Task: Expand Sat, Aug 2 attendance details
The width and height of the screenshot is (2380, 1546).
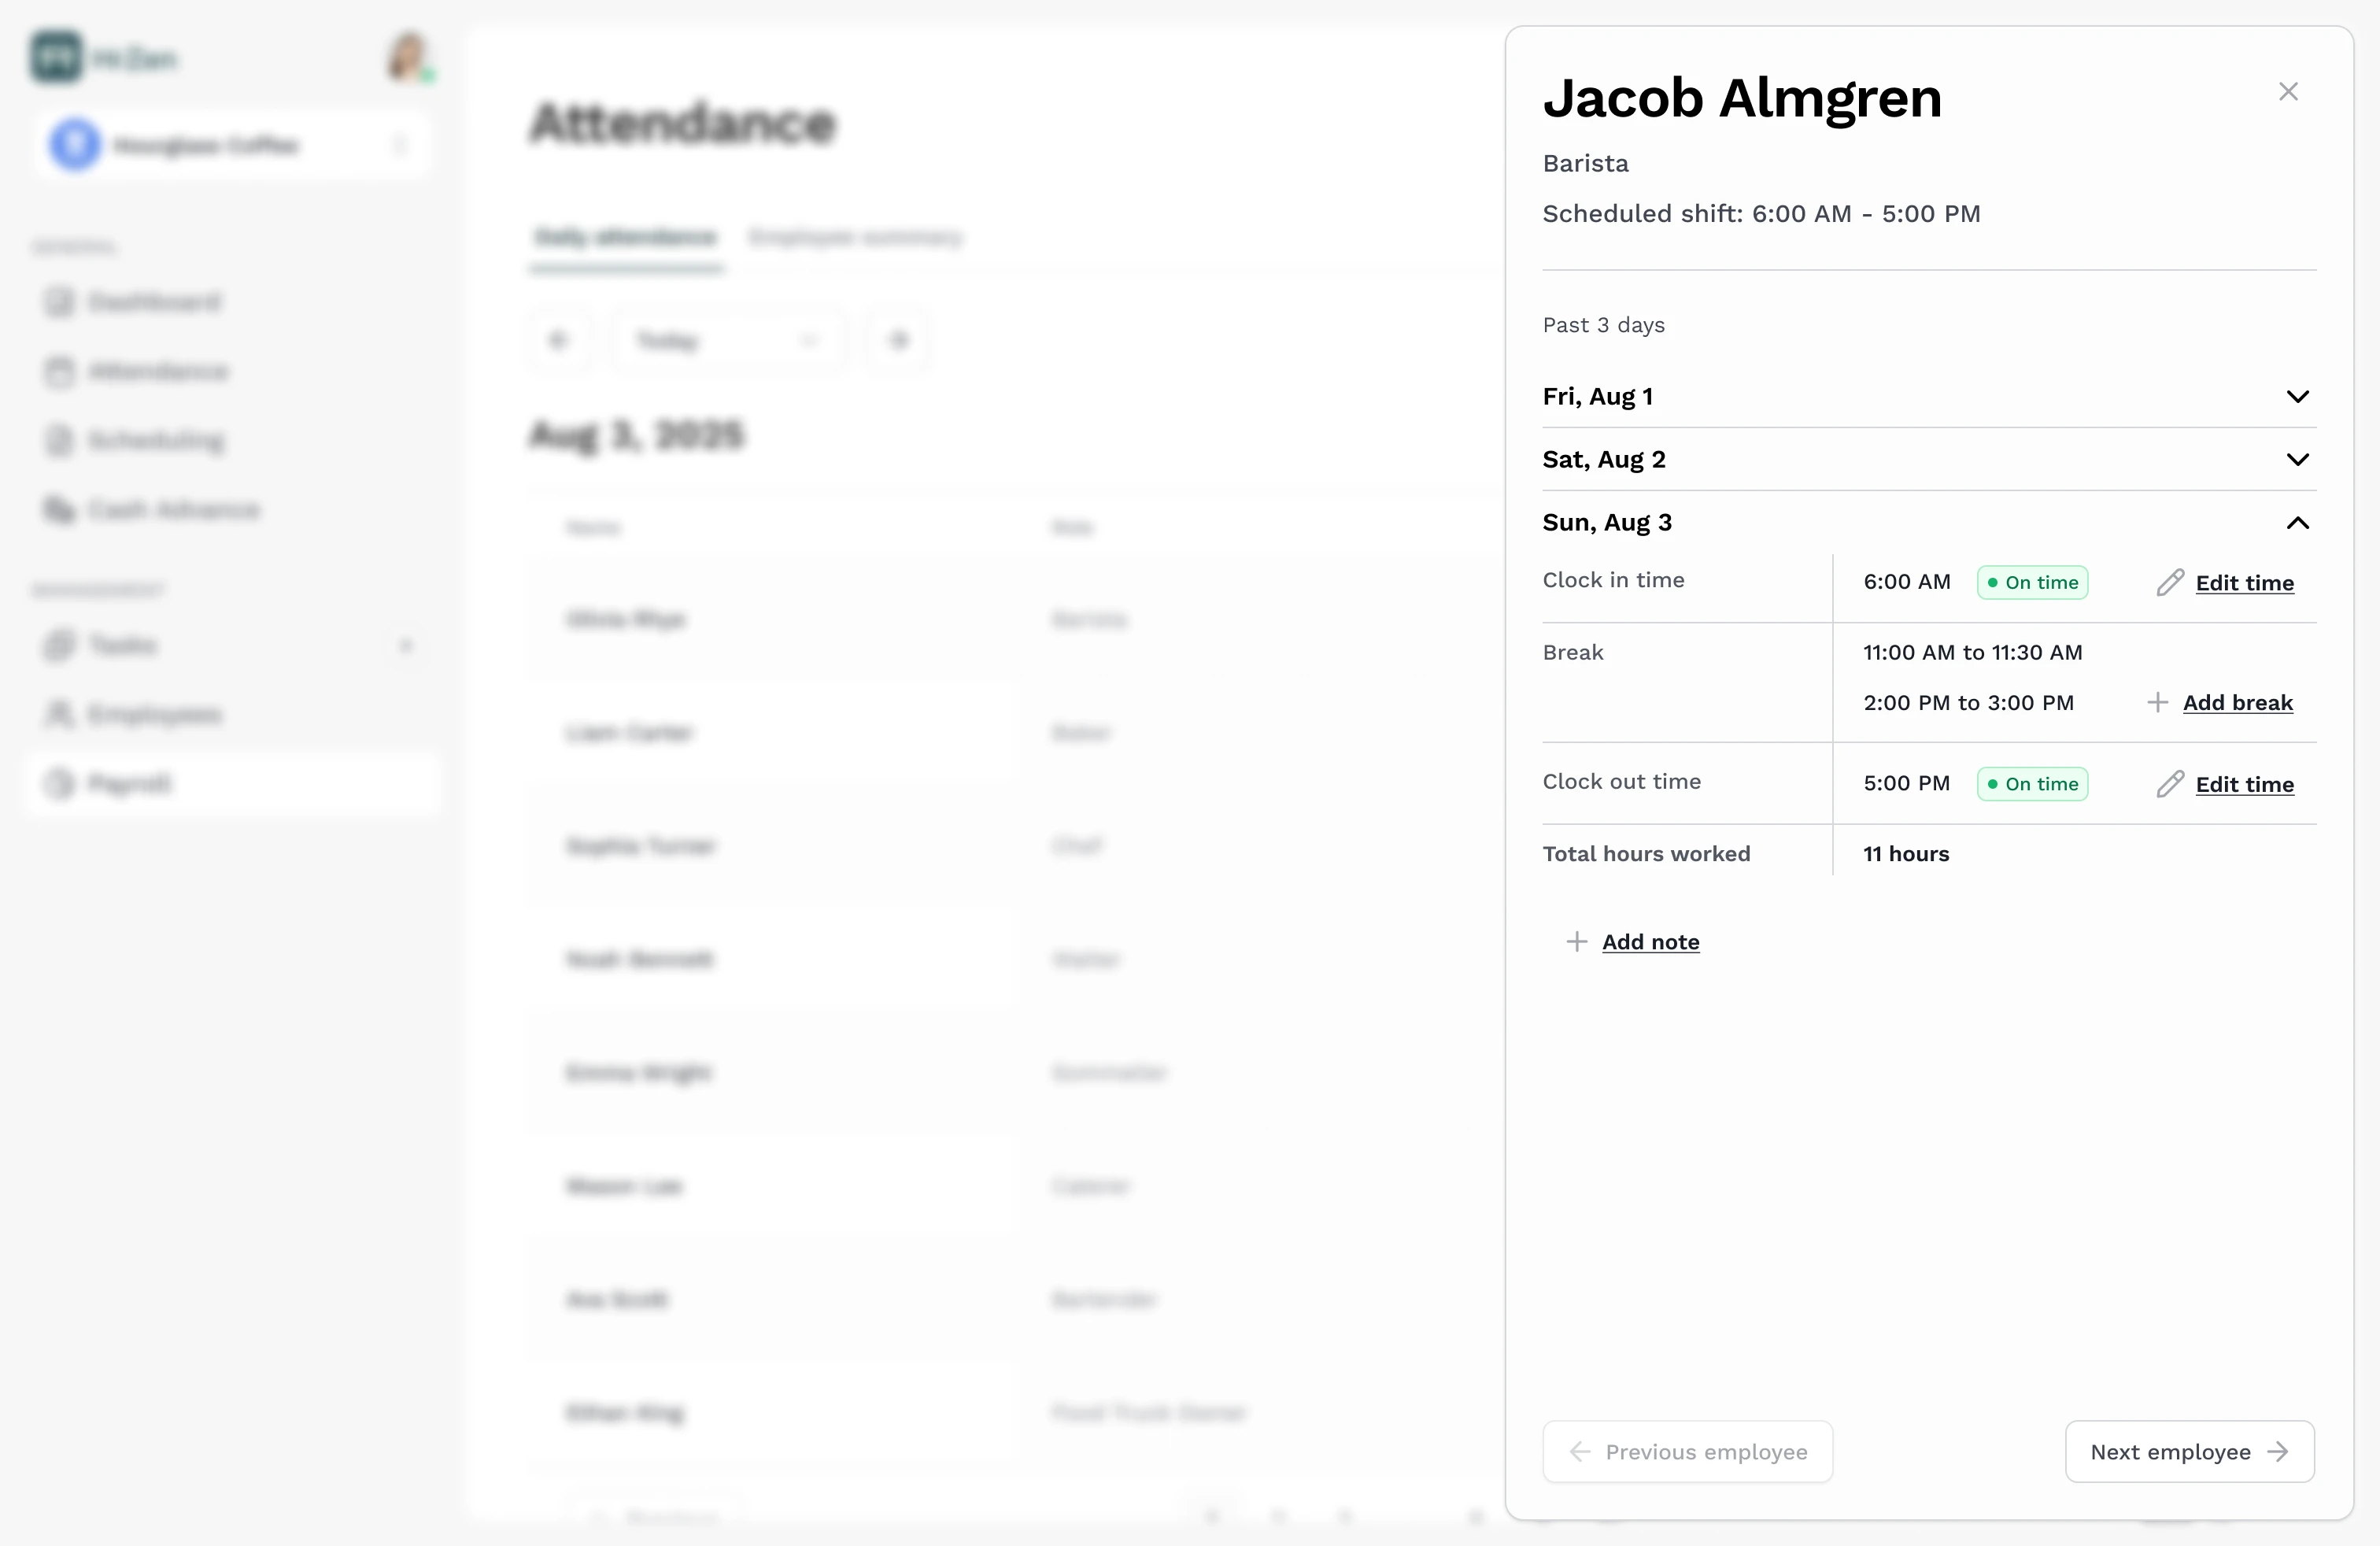Action: click(x=2297, y=460)
